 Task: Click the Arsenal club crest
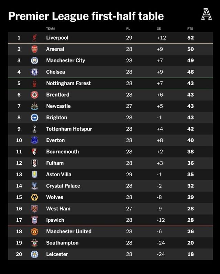34,49
